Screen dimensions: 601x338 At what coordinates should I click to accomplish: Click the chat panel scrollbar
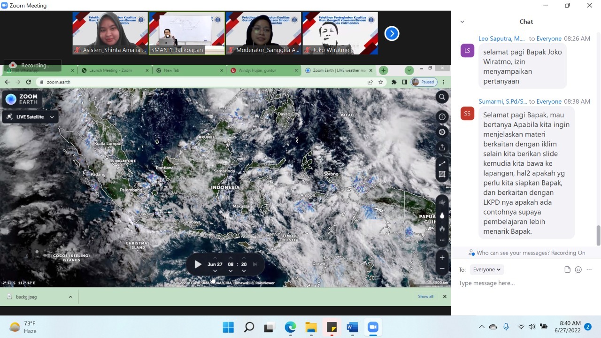598,235
